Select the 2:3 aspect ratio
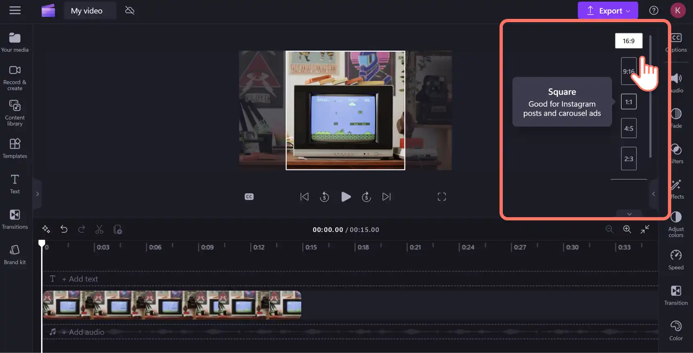Viewport: 693px width, 353px height. pos(629,158)
